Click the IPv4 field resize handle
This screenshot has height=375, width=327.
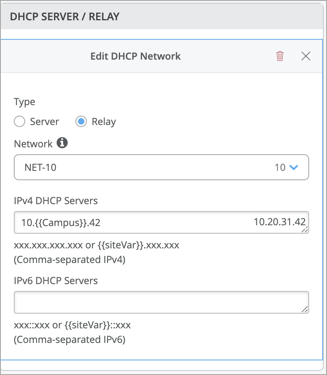304,229
